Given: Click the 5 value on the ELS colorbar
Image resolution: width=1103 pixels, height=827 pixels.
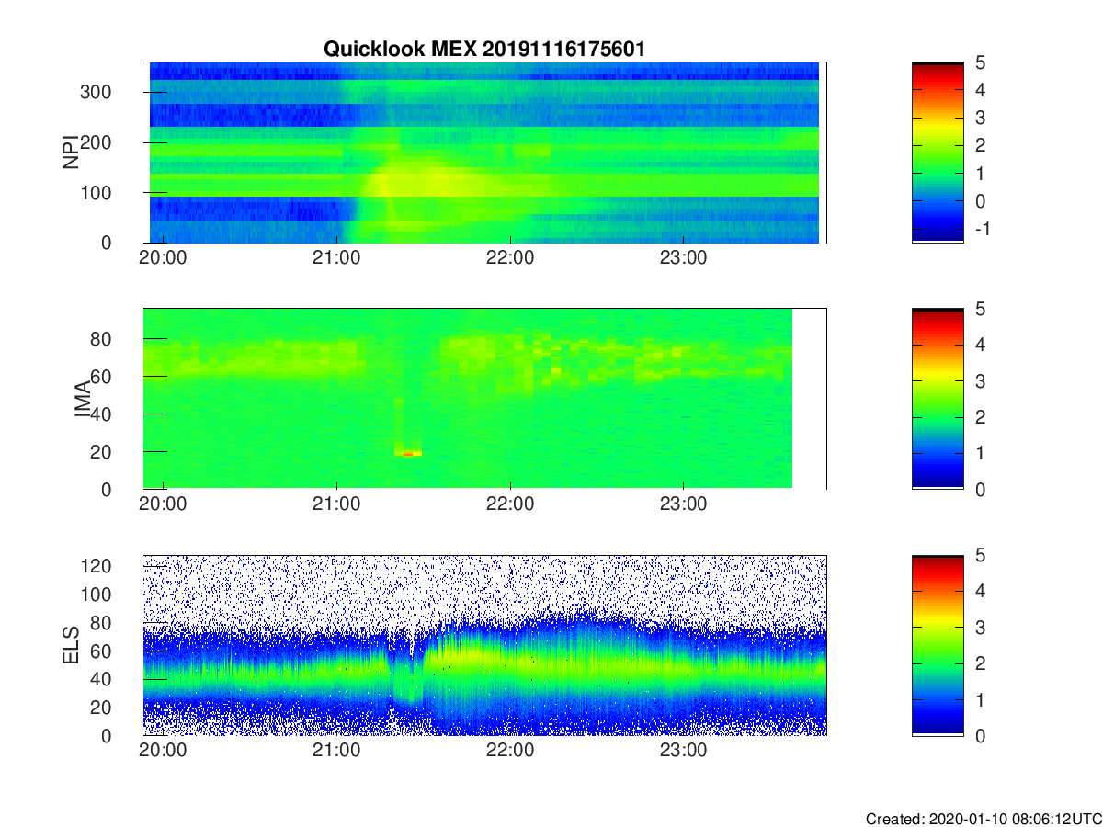Looking at the screenshot, I should click(980, 556).
